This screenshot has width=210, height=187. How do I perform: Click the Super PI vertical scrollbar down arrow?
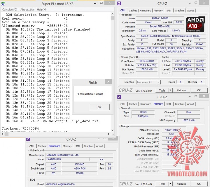[112, 130]
